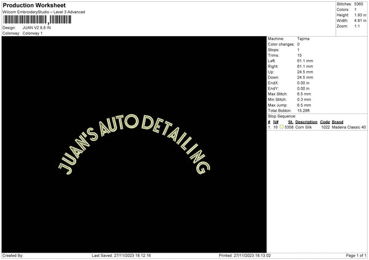Screen dimensions: 369x260
Task: Click the Code column header
Action: coord(325,122)
